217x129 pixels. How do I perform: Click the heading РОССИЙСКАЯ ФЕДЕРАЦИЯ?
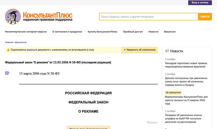pyautogui.click(x=88, y=93)
